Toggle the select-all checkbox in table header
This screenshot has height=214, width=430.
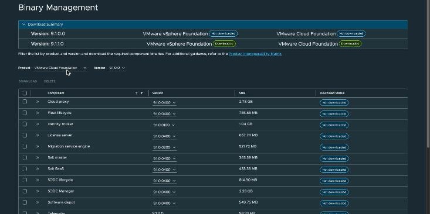[25, 93]
